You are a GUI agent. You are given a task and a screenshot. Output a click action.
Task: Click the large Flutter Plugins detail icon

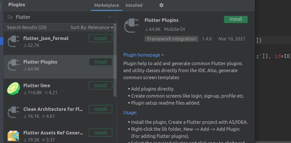pos(131,25)
